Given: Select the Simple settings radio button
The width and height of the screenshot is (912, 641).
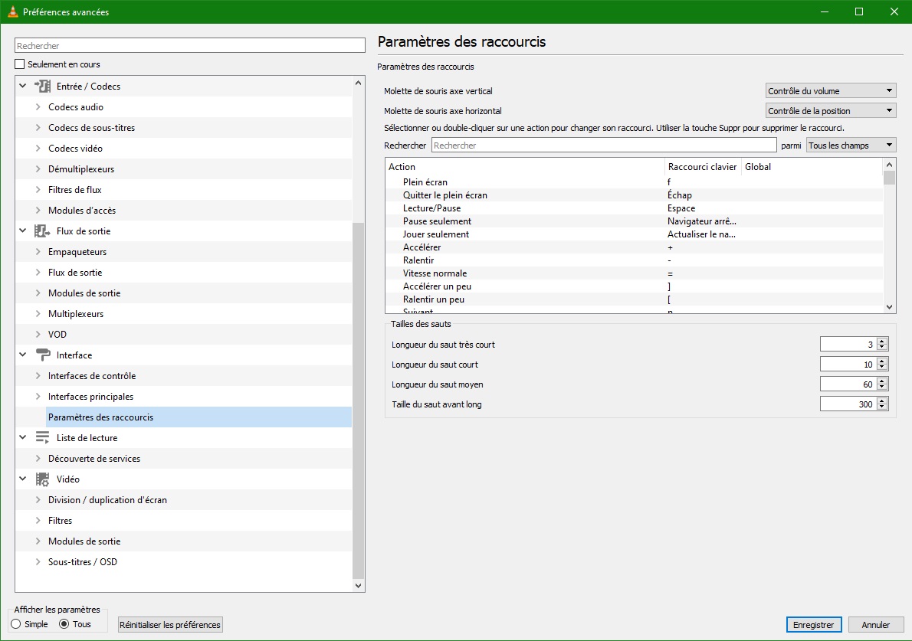Looking at the screenshot, I should (x=16, y=624).
